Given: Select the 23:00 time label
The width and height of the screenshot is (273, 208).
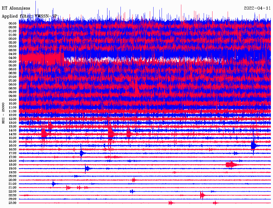Looking at the screenshot, I should click(x=13, y=199).
